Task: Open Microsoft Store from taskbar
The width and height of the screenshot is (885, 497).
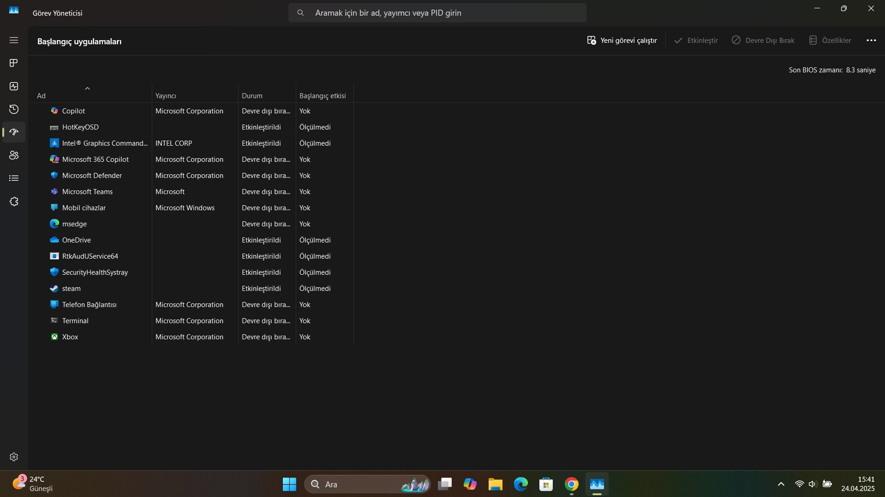Action: click(x=546, y=484)
